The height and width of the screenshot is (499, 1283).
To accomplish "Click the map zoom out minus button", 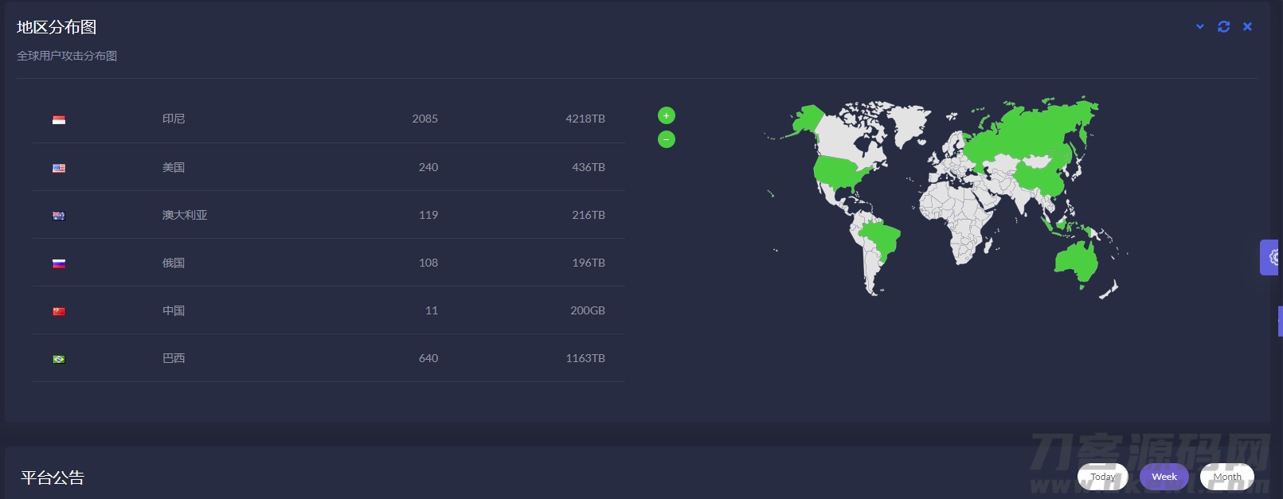I will point(667,139).
